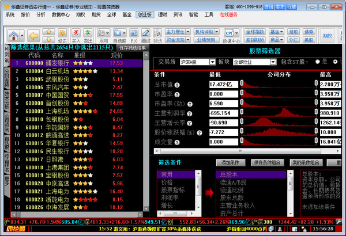Click the 总市值 minimum slider handle
Screen dimensions: 346x236
point(242,83)
